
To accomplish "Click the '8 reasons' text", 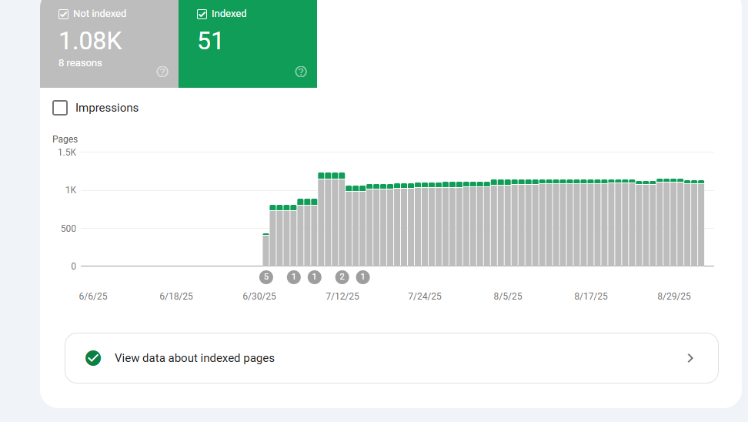I will pyautogui.click(x=80, y=63).
